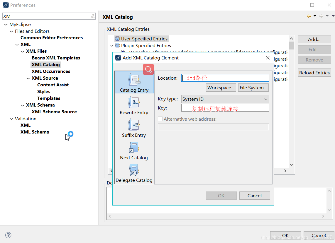This screenshot has width=335, height=243.
Task: Open back history dropdown arrow
Action: pyautogui.click(x=315, y=16)
